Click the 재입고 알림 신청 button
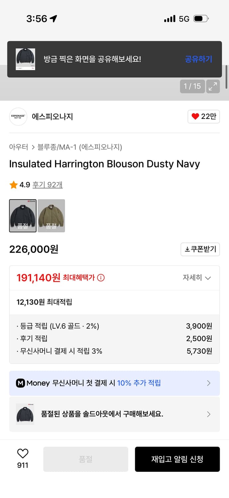Image resolution: width=229 pixels, height=498 pixels. [x=177, y=459]
